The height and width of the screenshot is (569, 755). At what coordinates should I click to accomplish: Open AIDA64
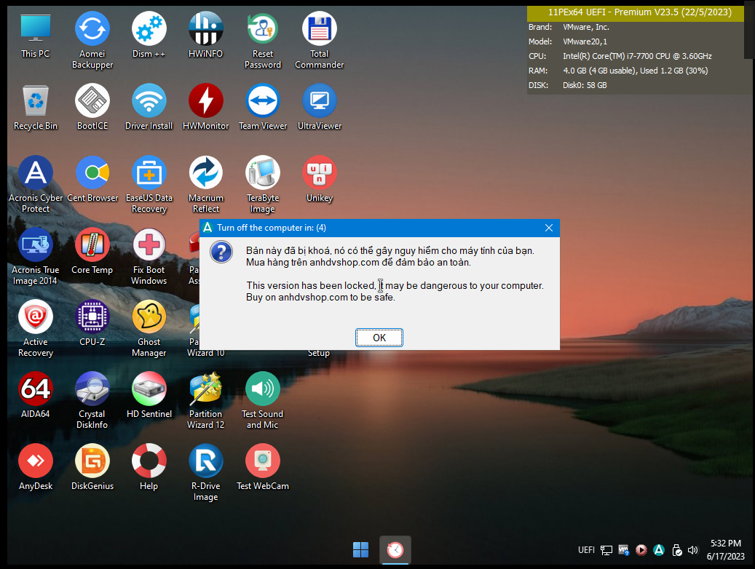(35, 395)
